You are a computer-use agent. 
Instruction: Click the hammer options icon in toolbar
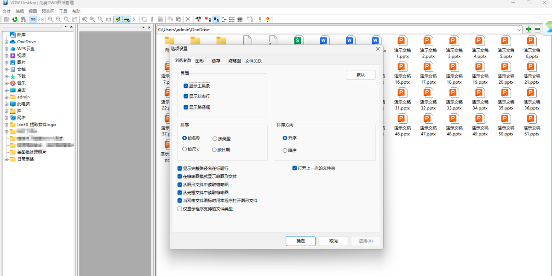click(198, 19)
